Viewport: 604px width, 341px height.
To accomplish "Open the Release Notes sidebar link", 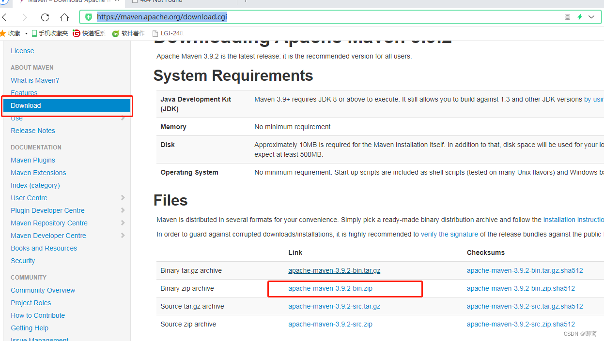I will (x=32, y=131).
